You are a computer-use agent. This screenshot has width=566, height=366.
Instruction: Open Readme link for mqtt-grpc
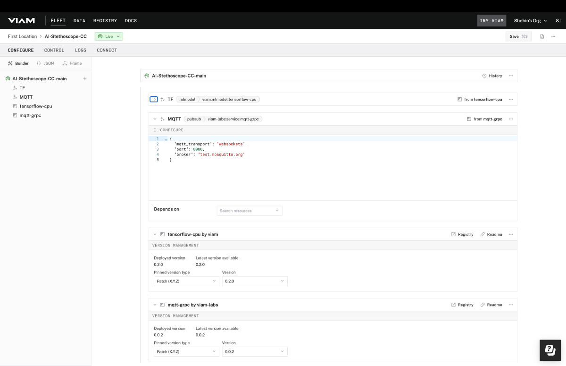pyautogui.click(x=491, y=305)
